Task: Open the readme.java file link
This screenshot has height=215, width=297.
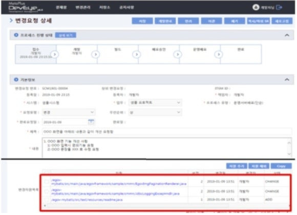Action: 87,200
